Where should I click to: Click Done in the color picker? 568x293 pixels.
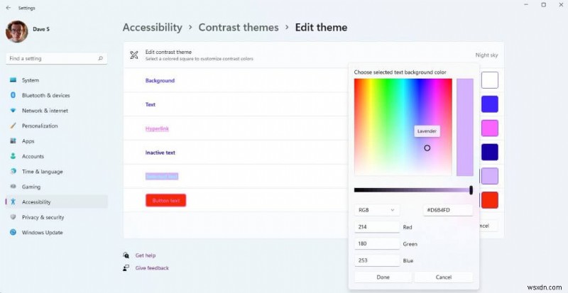(383, 277)
